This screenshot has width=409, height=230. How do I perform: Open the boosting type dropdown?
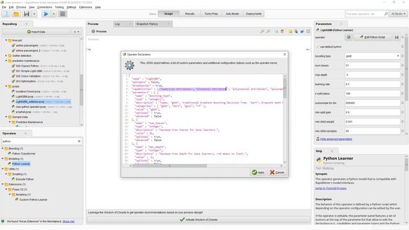(373, 56)
